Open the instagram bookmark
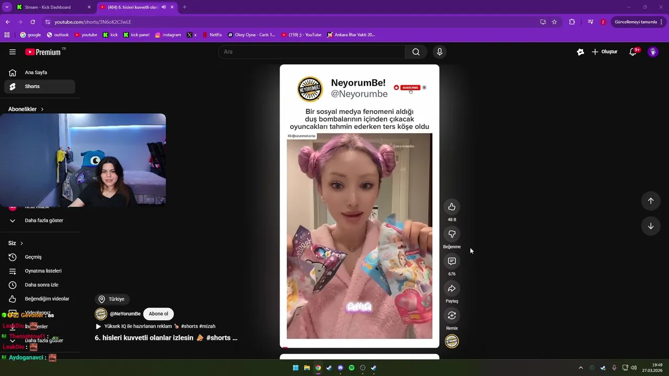 pos(168,35)
